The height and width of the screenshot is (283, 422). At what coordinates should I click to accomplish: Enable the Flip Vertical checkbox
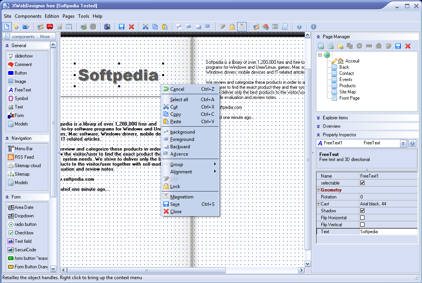(362, 225)
